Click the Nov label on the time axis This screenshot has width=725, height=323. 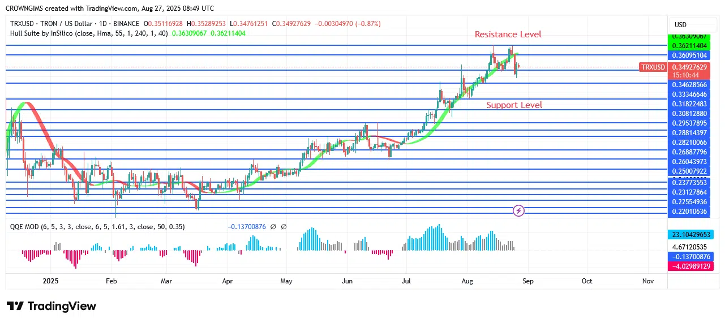648,281
